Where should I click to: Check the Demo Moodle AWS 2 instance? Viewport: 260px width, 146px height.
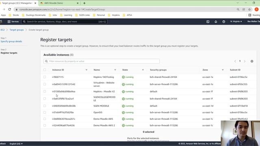(x=45, y=125)
